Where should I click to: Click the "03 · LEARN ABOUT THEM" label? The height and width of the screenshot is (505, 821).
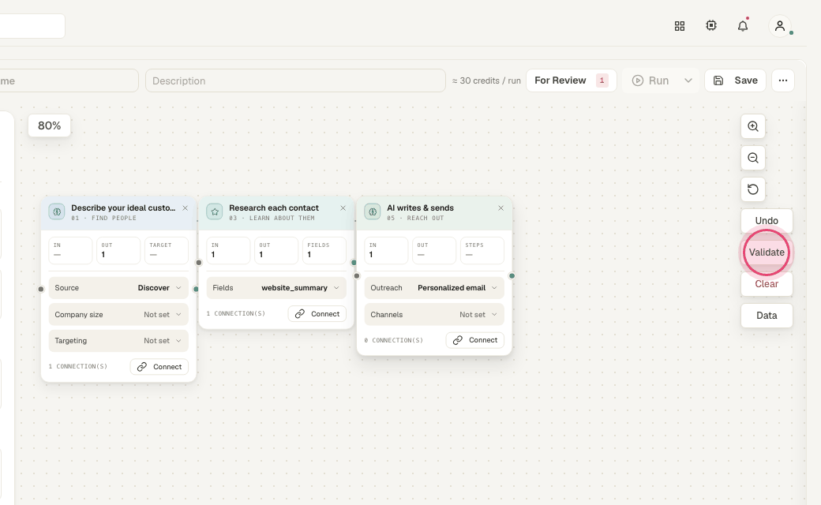point(272,219)
